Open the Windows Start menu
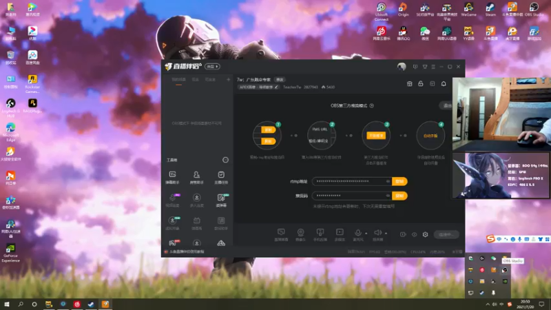551x310 pixels. tap(7, 304)
